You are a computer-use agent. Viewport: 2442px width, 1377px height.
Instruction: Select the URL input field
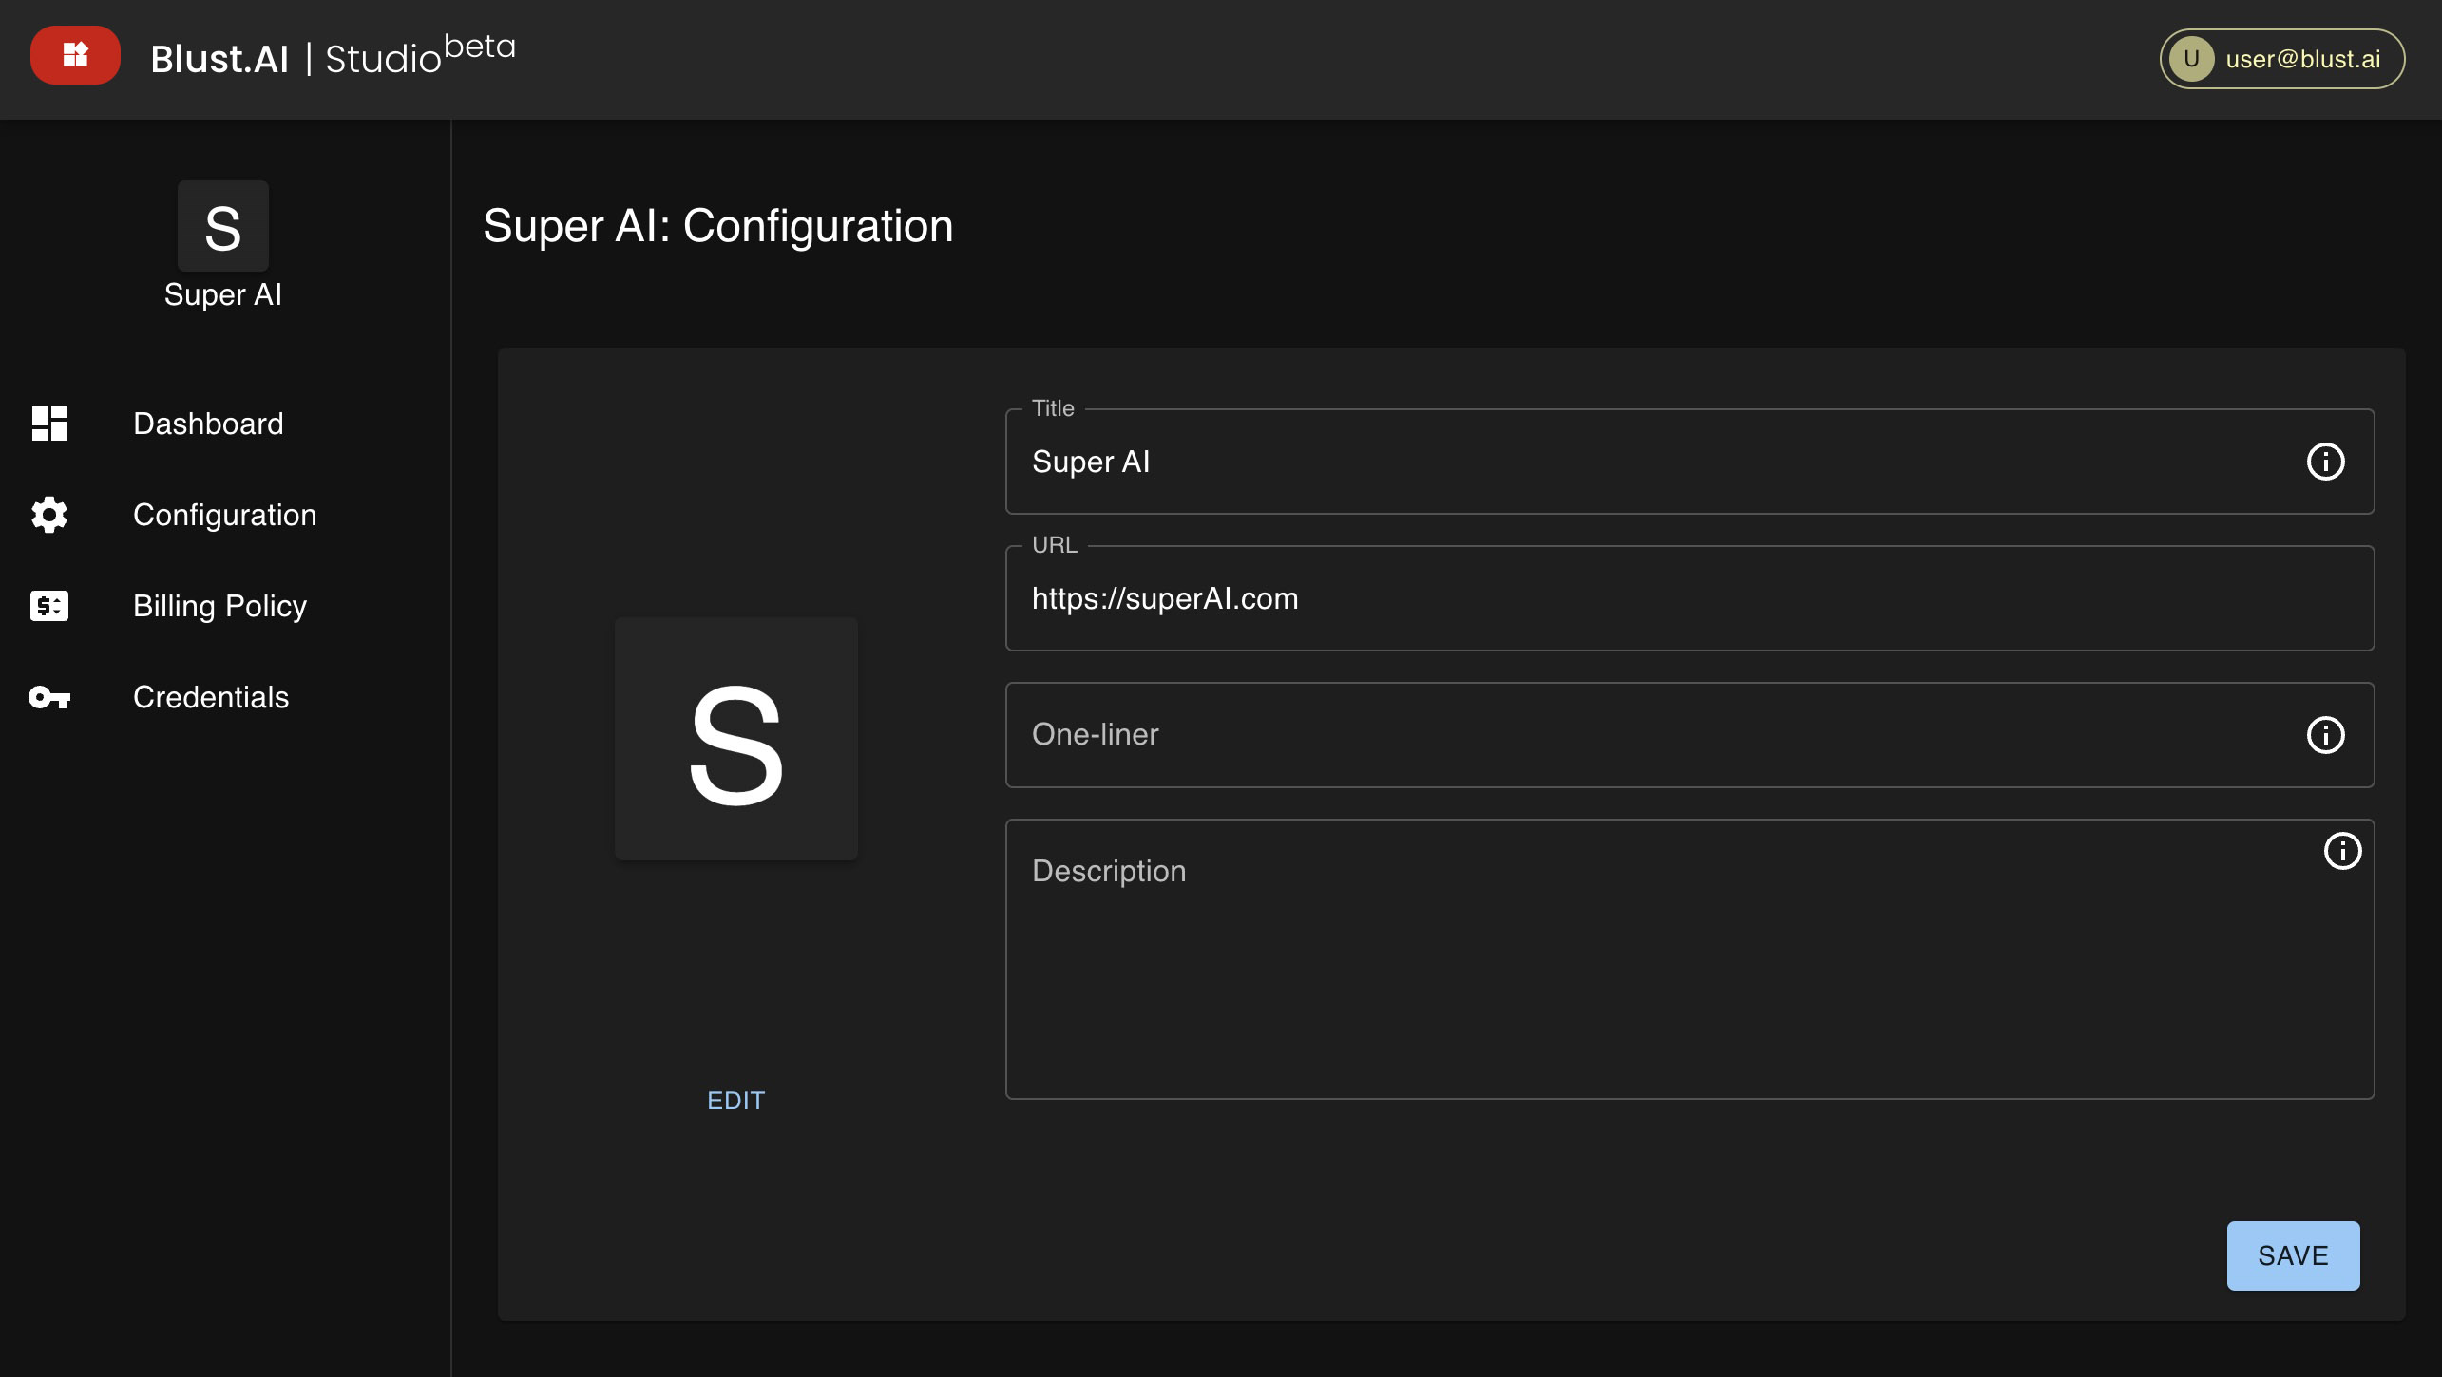click(x=1690, y=597)
